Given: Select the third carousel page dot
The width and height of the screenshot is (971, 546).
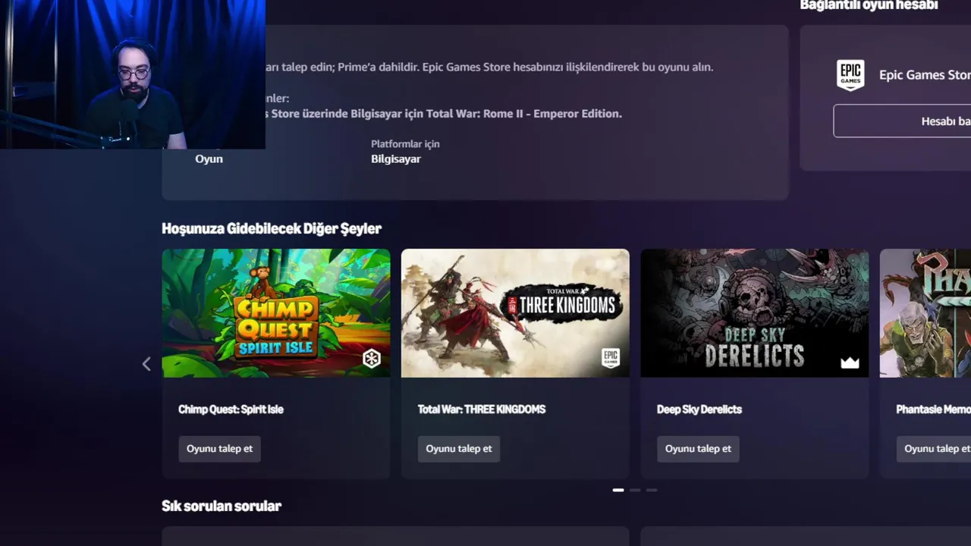Looking at the screenshot, I should coord(652,490).
